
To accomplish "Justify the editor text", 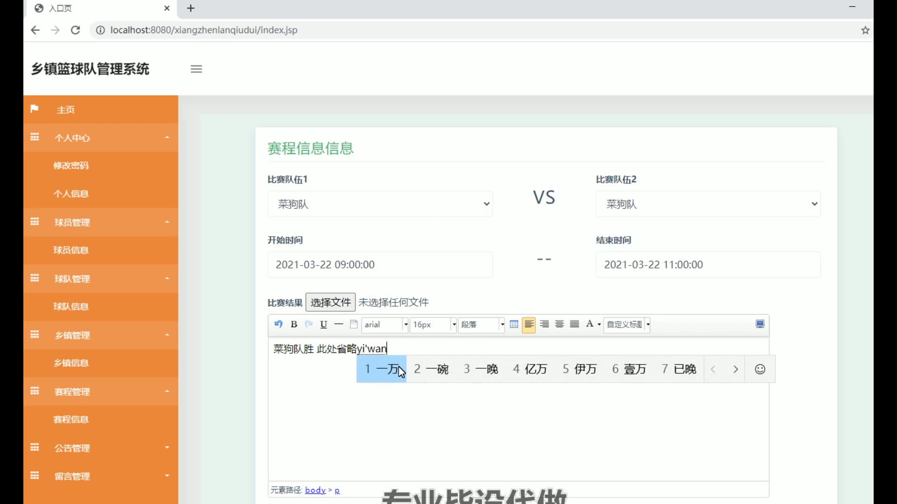I will [575, 324].
